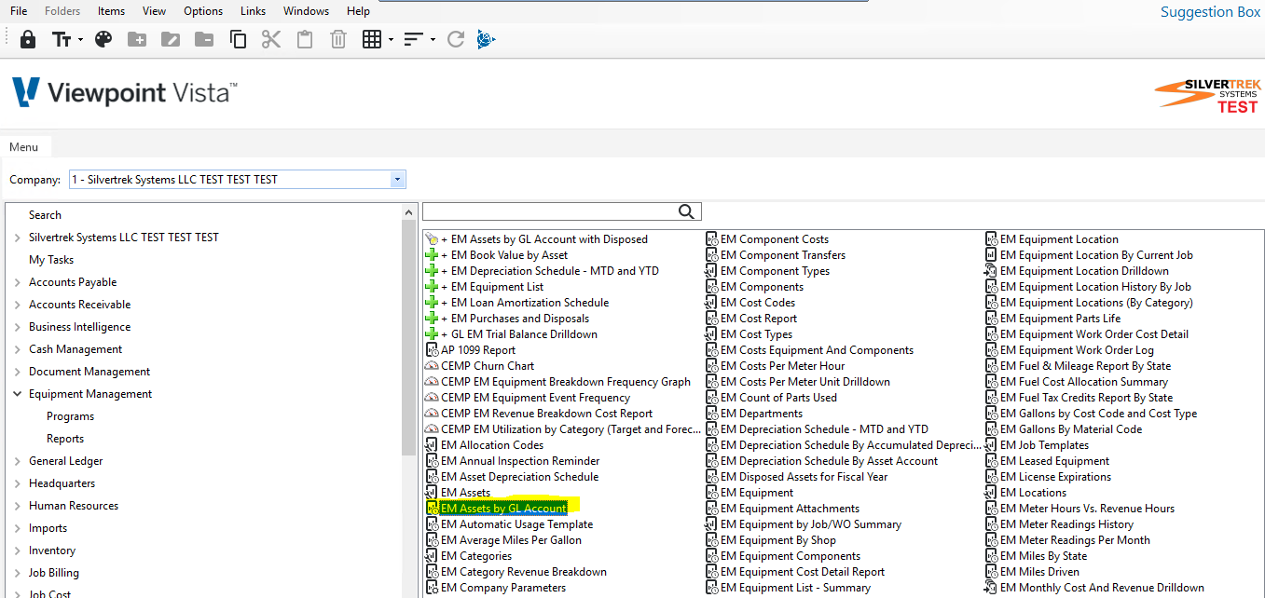Click the report icon beside EM Equipment Location

pos(992,239)
